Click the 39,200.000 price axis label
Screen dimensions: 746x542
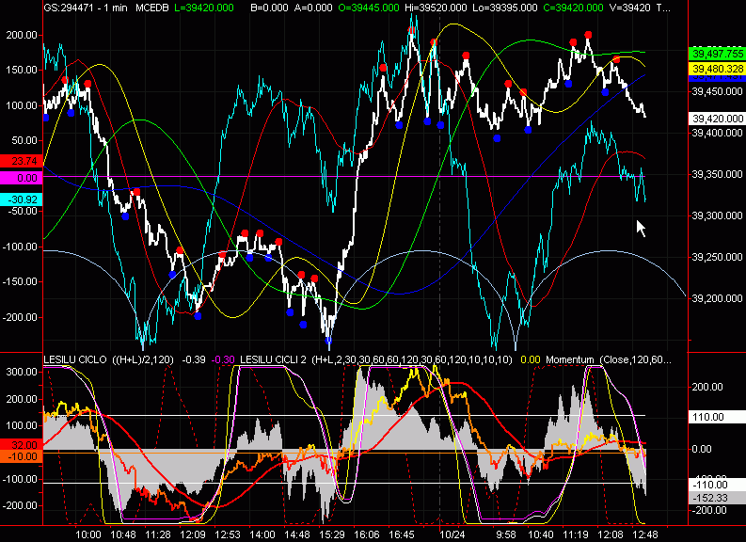coord(717,298)
